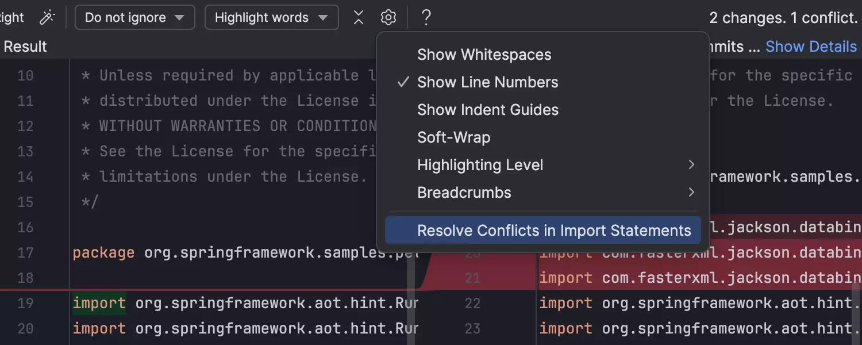Click the package keyword on line 17
The height and width of the screenshot is (345, 862).
click(x=103, y=252)
